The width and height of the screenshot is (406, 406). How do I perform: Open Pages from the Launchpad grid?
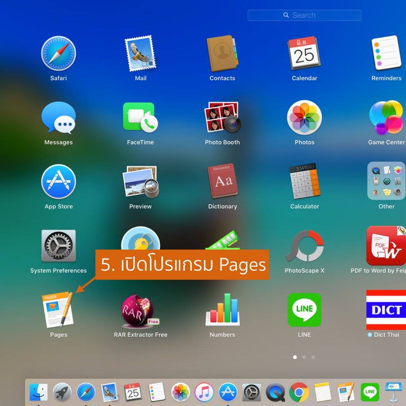pos(58,310)
